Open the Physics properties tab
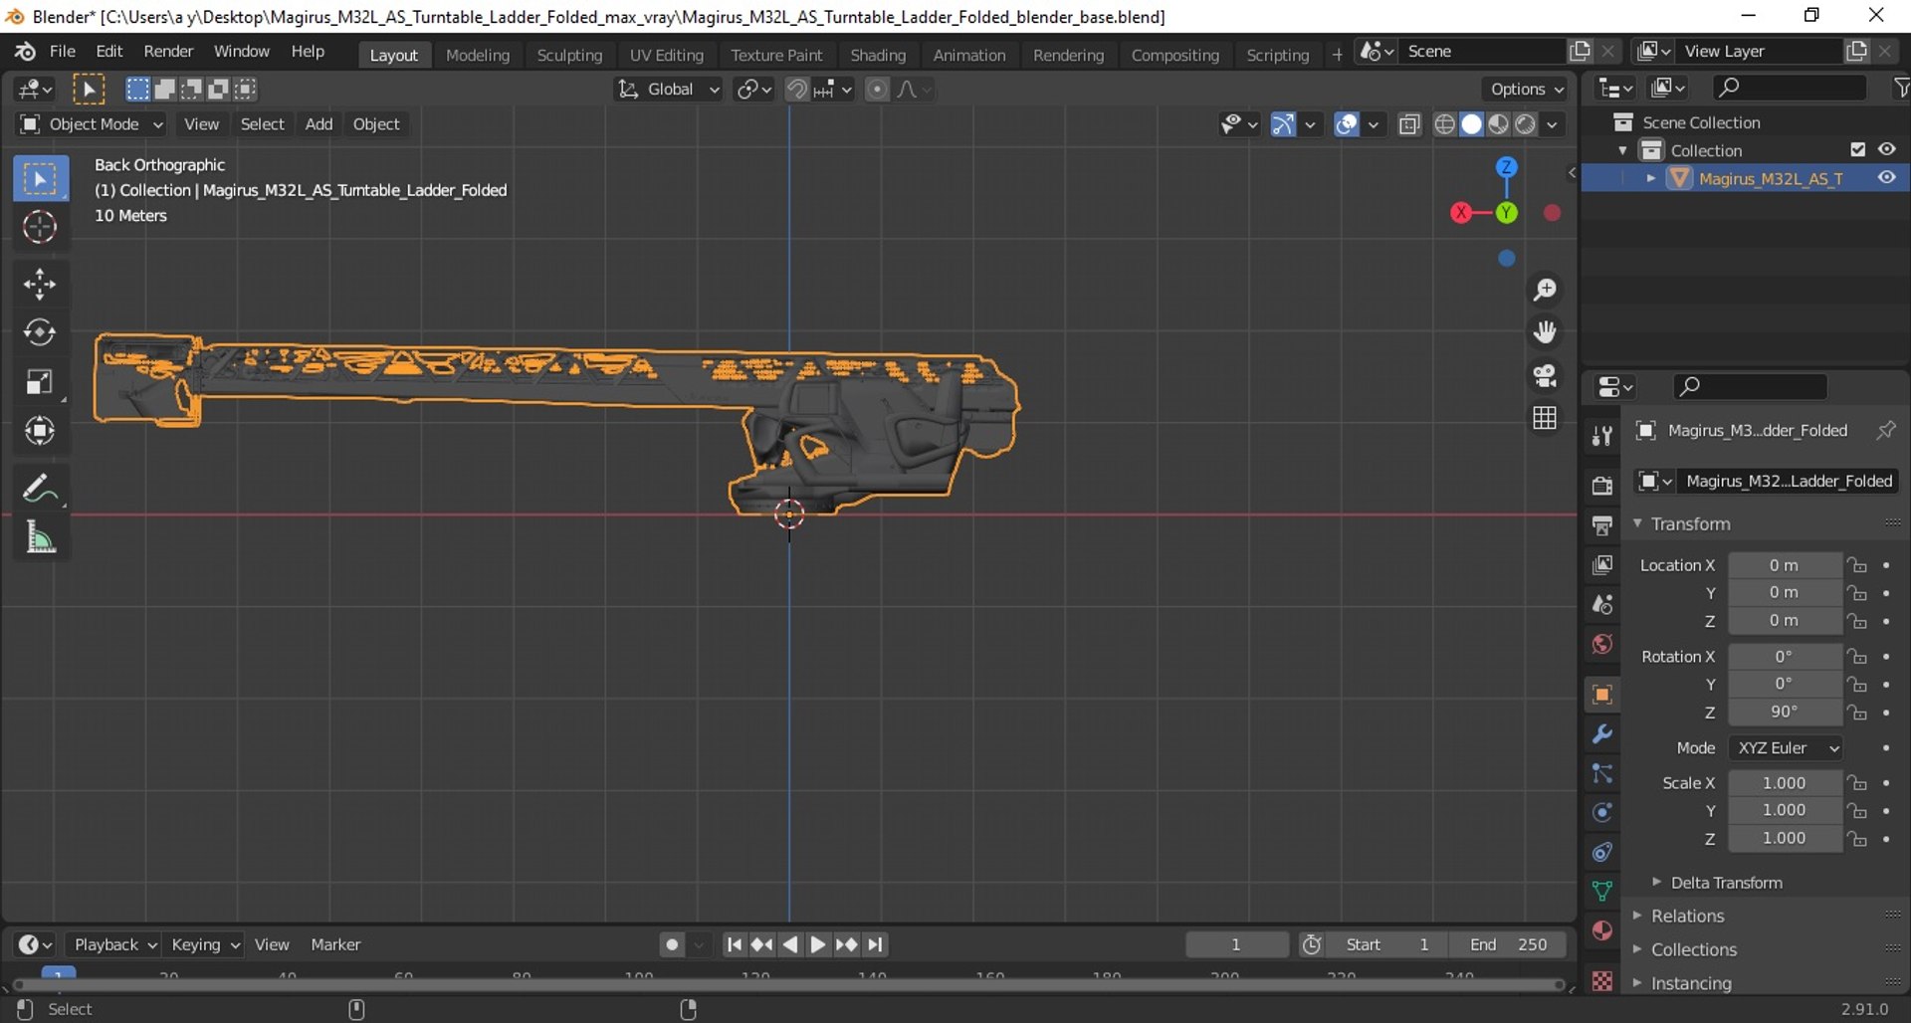Viewport: 1911px width, 1023px height. (1601, 812)
